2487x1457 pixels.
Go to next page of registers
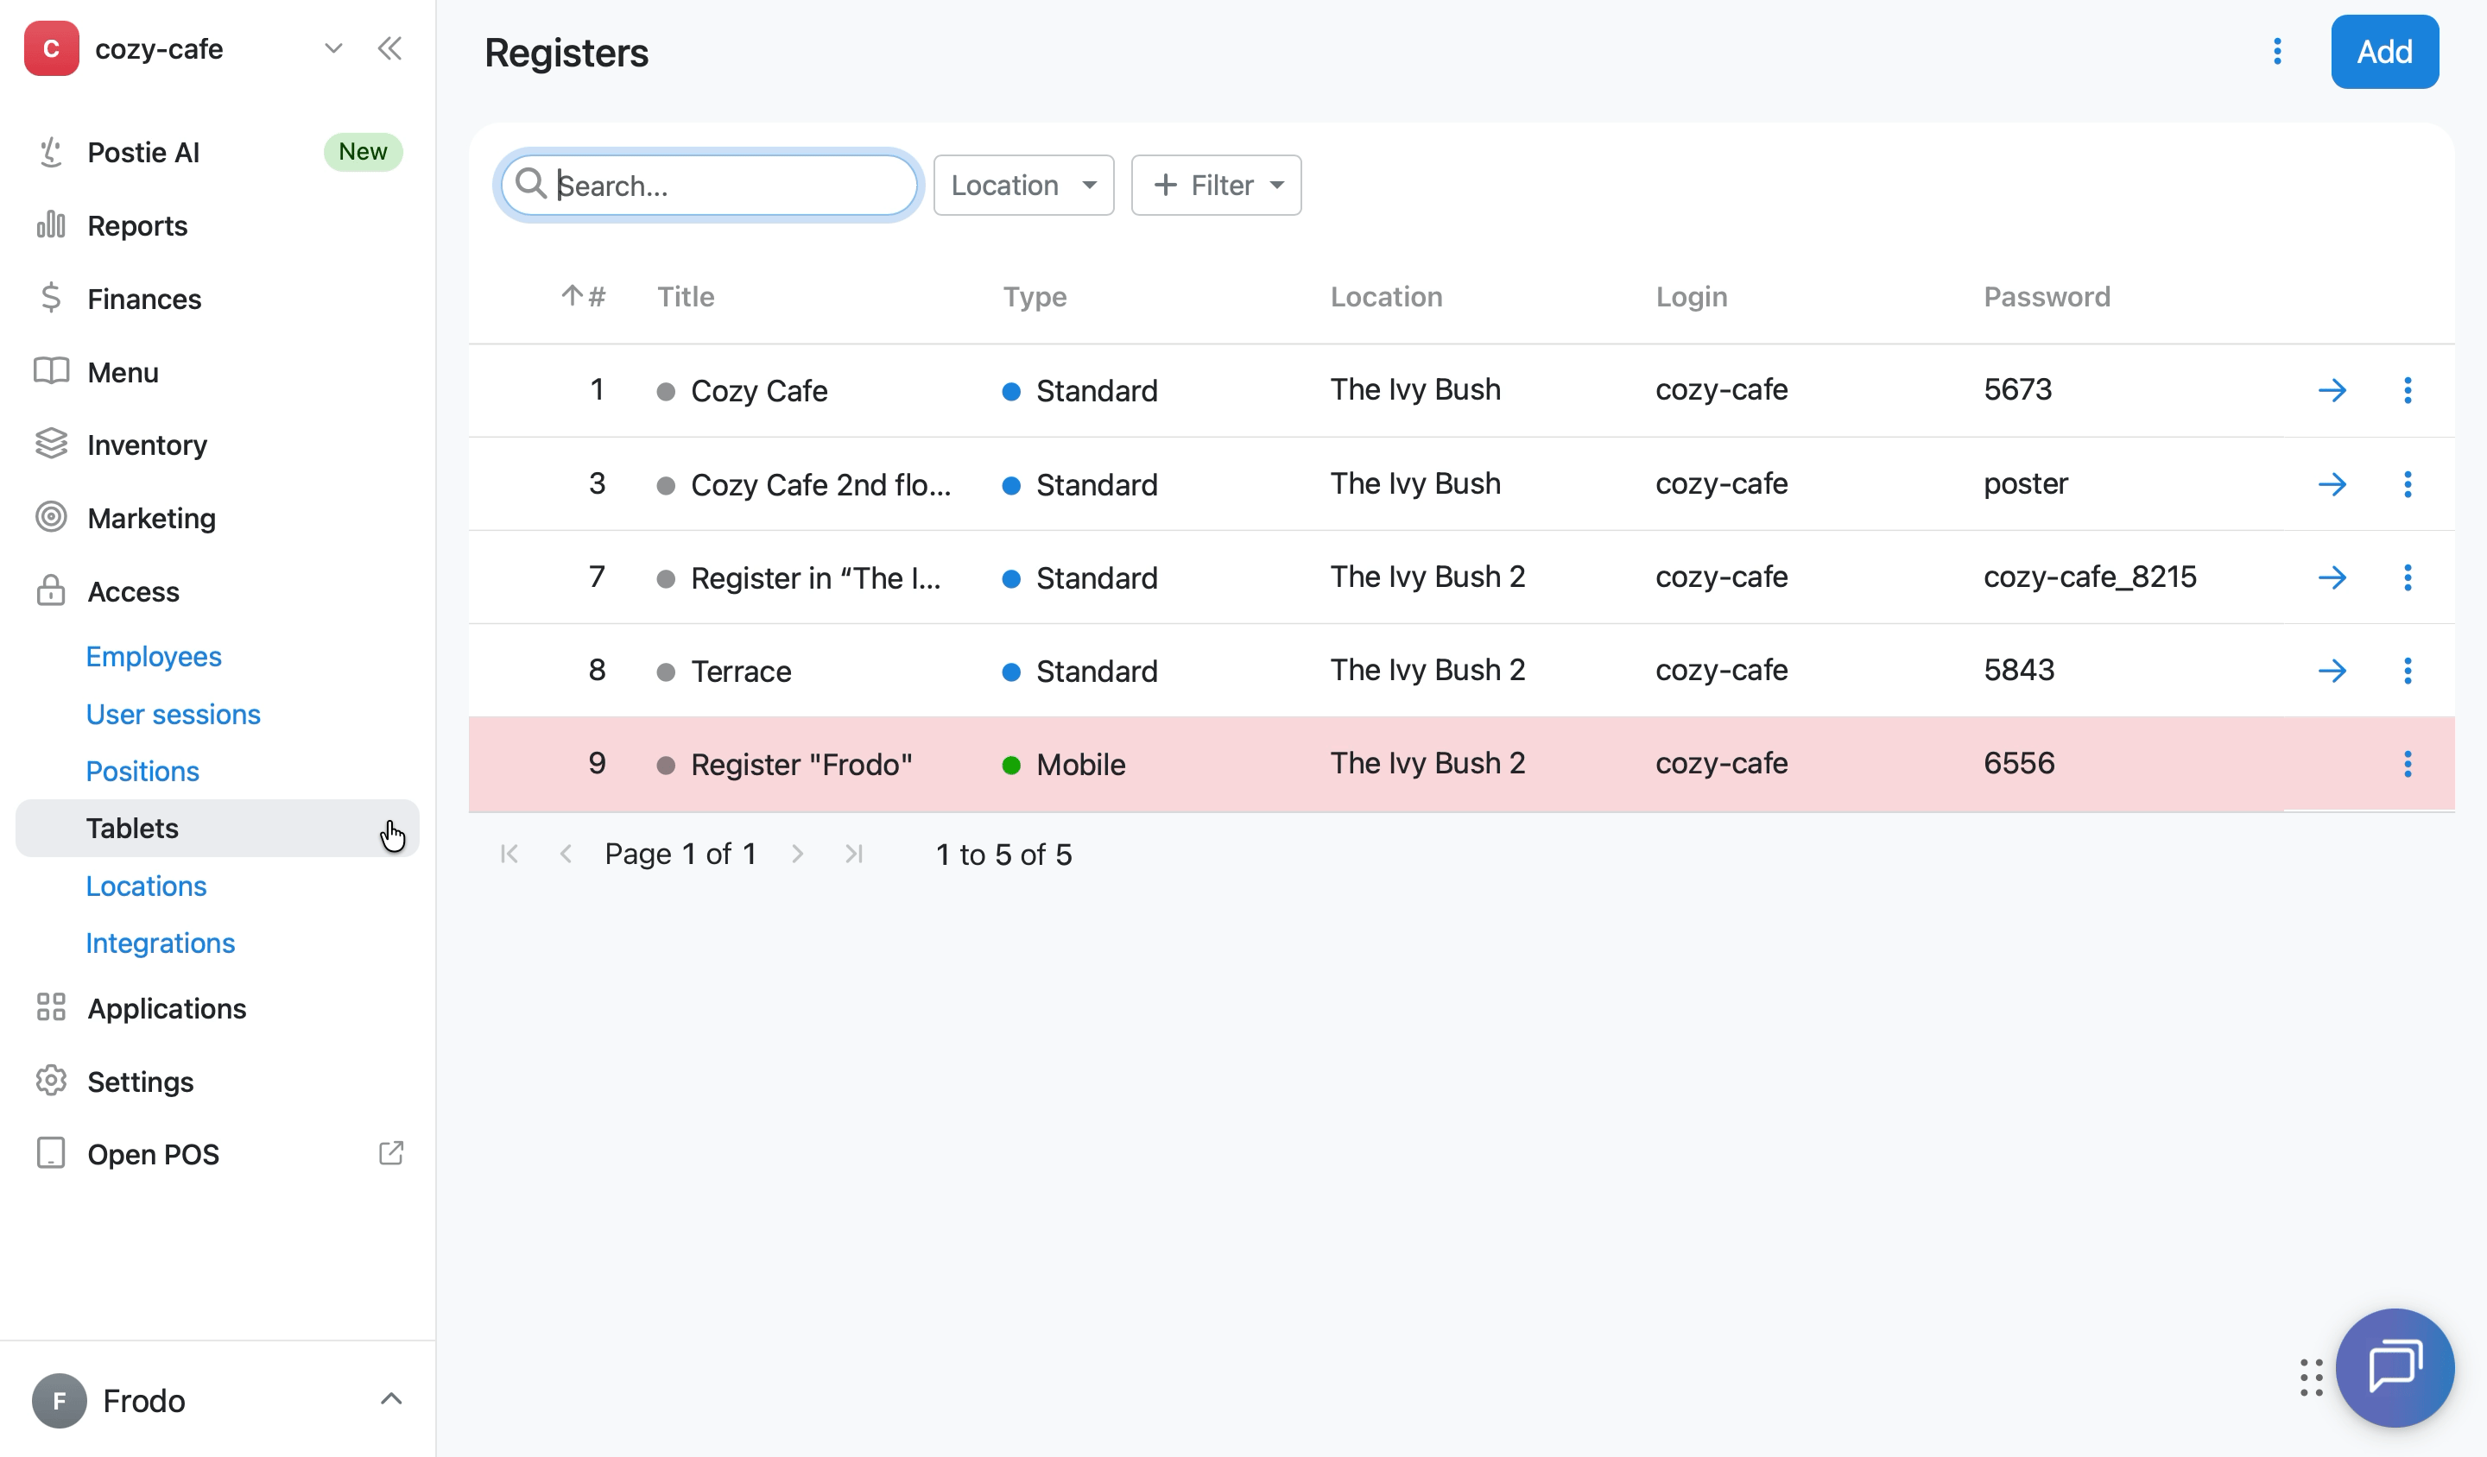tap(797, 855)
